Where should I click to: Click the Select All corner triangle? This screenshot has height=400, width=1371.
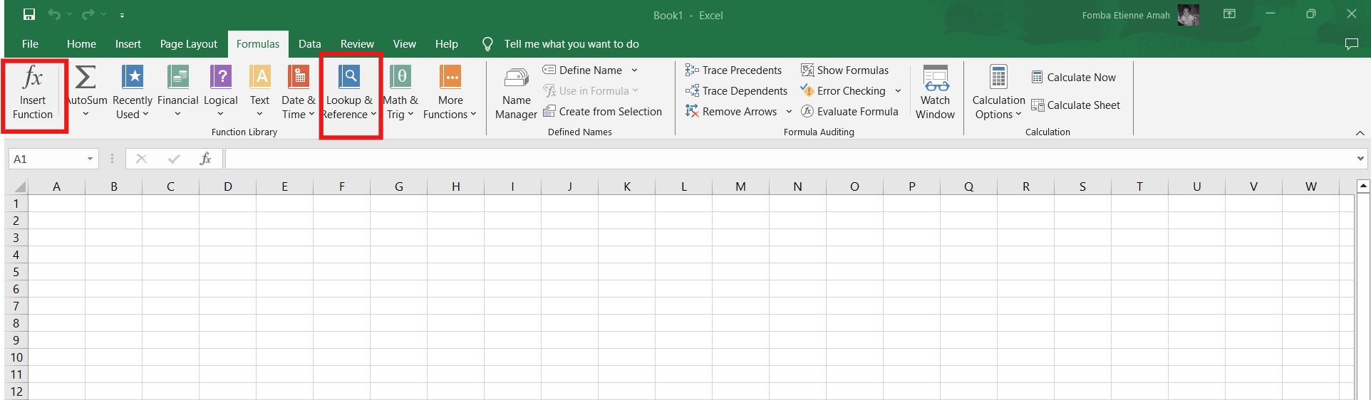click(x=19, y=187)
